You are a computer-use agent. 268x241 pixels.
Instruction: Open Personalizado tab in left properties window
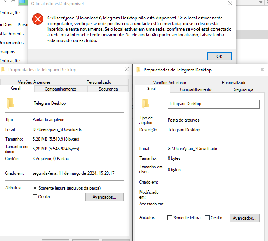point(99,82)
